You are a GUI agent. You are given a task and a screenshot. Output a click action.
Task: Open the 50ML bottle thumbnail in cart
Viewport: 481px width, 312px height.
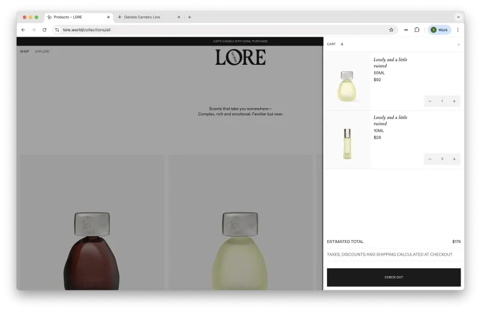pos(348,82)
